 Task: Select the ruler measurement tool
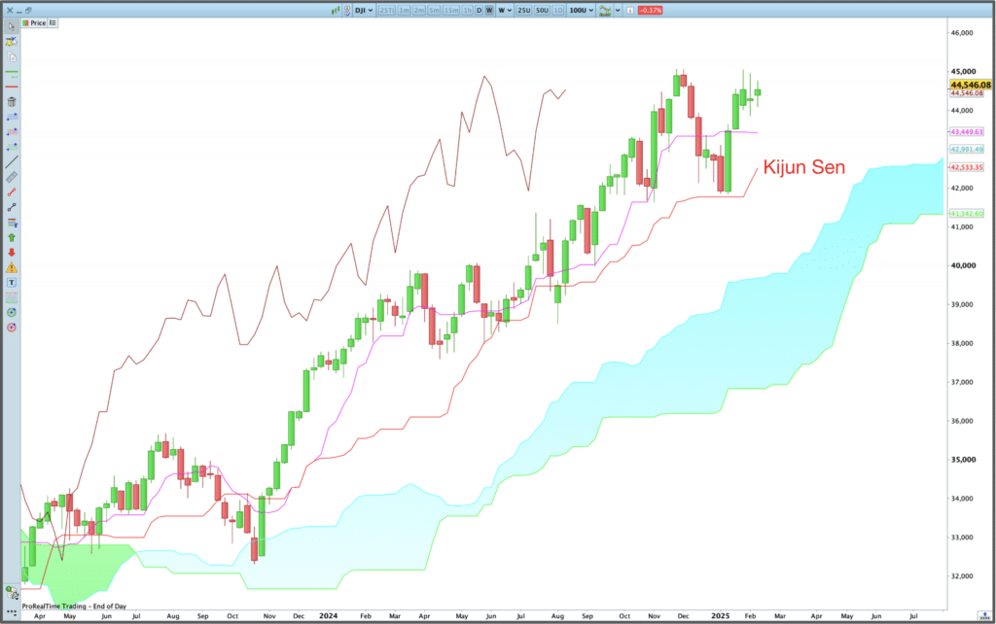point(12,178)
